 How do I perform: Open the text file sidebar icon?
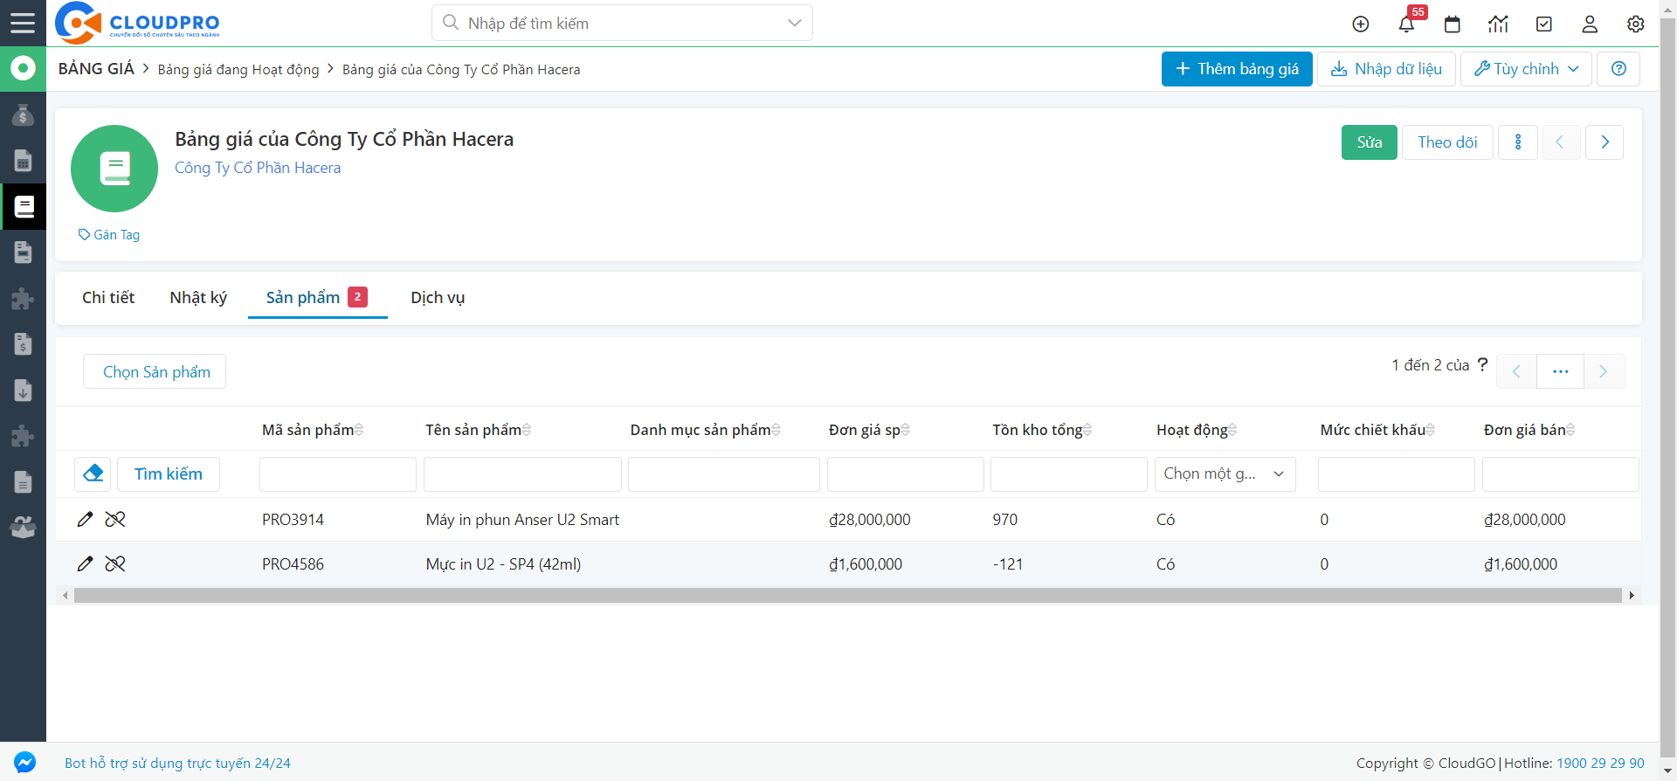[23, 482]
